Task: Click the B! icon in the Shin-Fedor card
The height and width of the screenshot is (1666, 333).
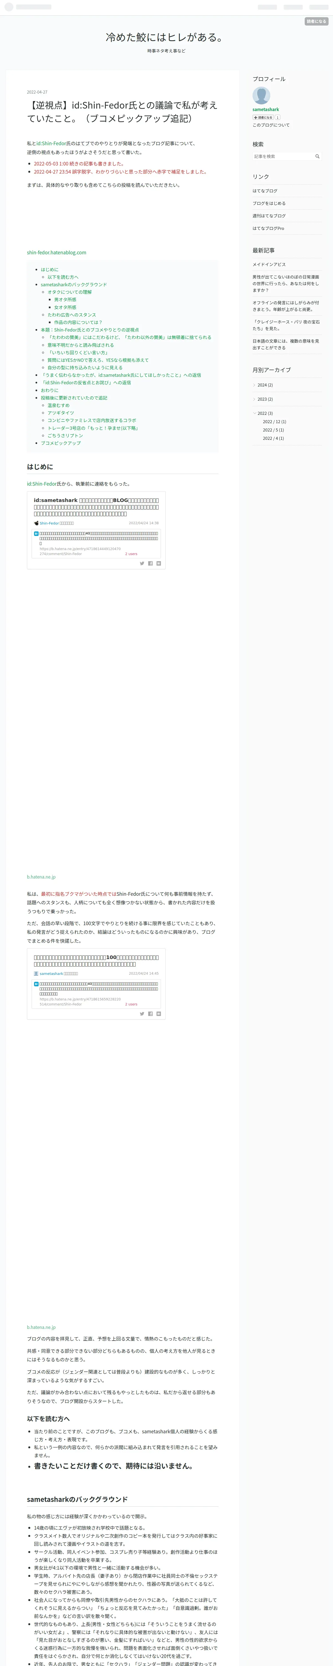Action: tap(36, 534)
